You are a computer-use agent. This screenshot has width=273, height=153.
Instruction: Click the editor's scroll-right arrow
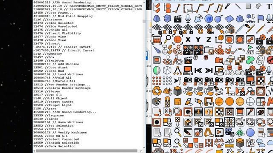click(x=141, y=151)
